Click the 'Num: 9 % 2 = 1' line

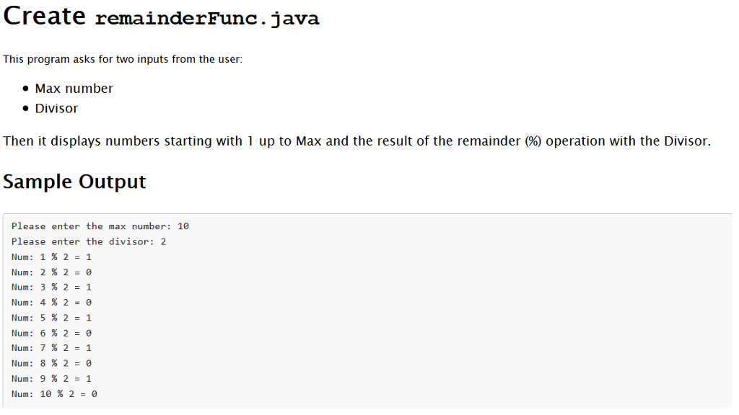(51, 379)
